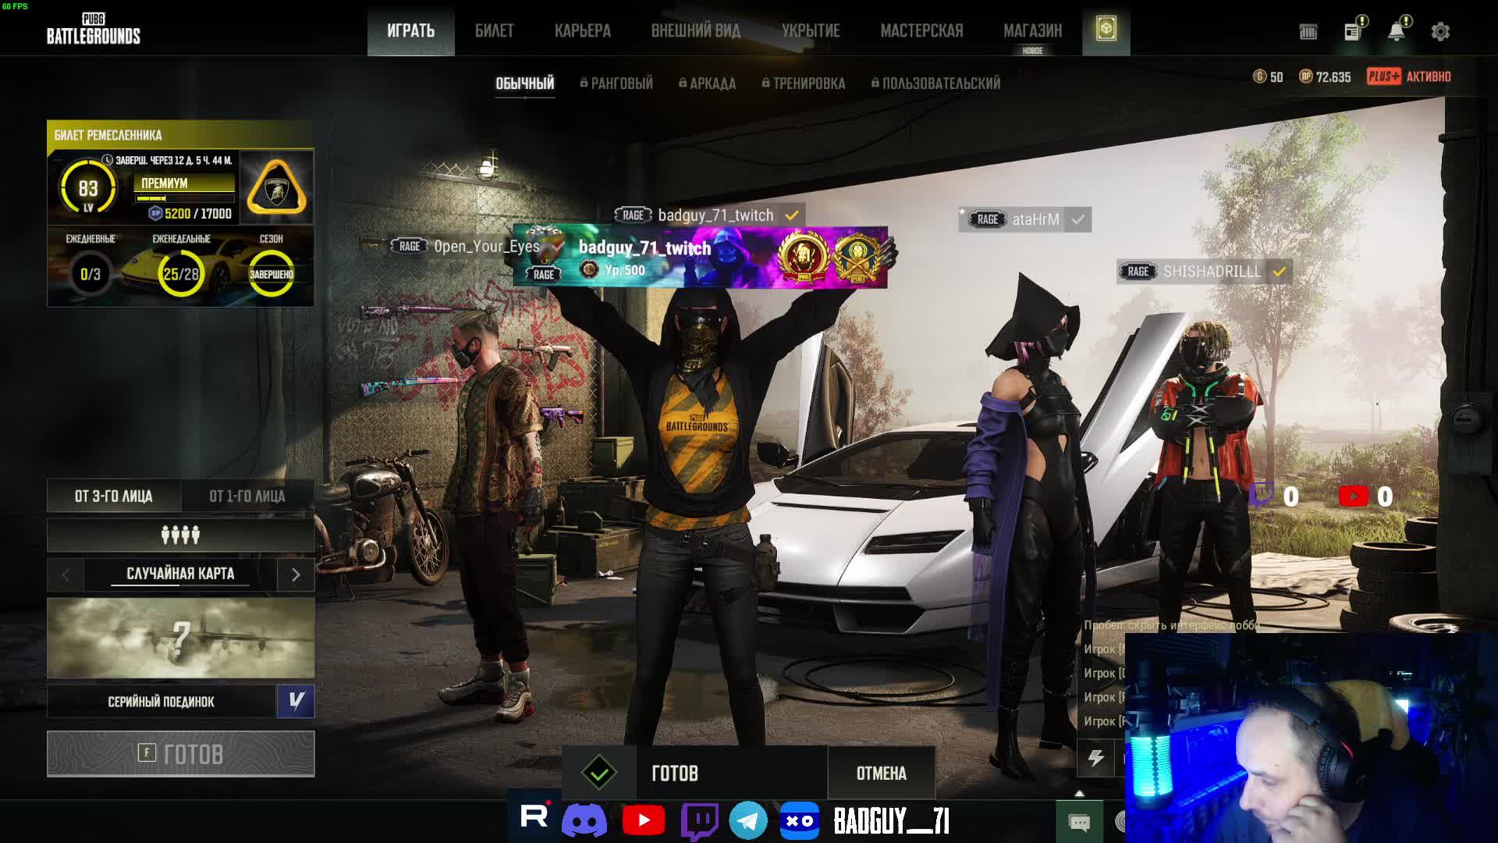Open notifications bell icon
This screenshot has height=843, width=1498.
pyautogui.click(x=1396, y=32)
